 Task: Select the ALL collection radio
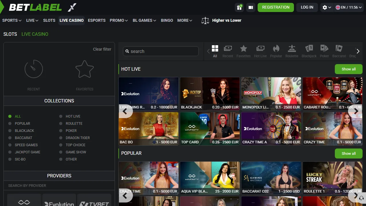pyautogui.click(x=10, y=116)
